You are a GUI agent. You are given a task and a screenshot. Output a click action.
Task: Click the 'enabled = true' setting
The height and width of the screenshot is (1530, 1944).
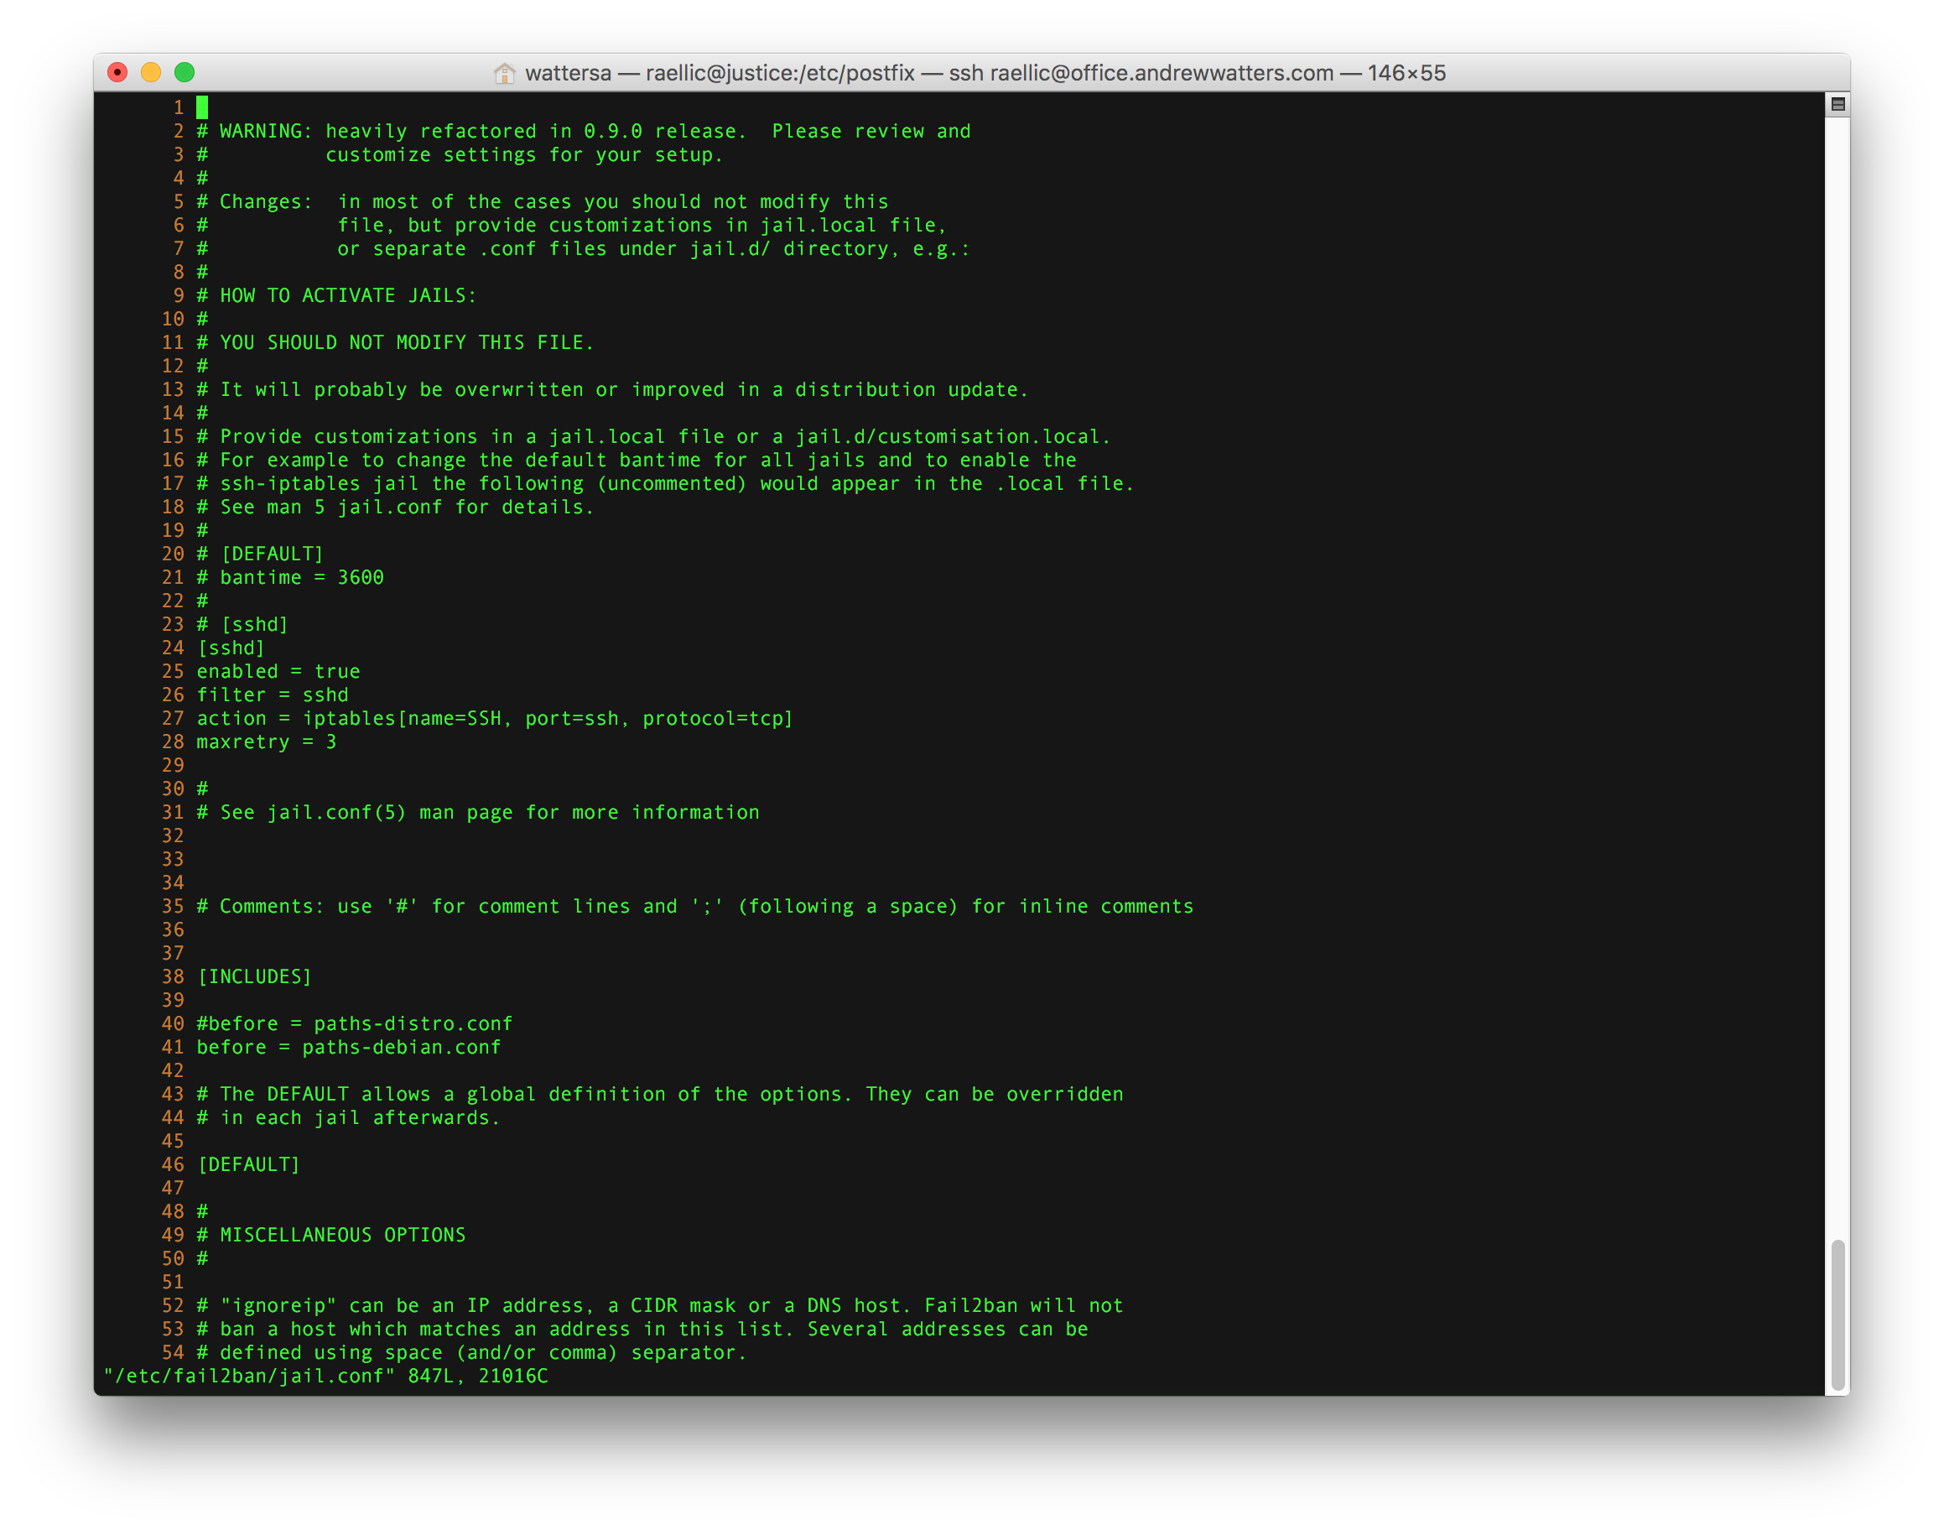coord(278,672)
